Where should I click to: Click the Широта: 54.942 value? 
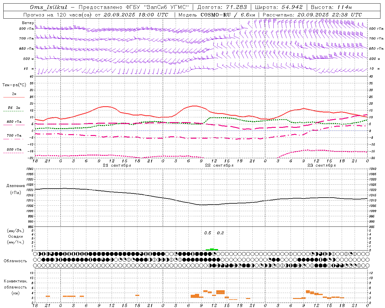coord(279,7)
